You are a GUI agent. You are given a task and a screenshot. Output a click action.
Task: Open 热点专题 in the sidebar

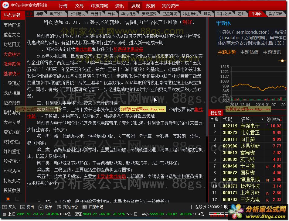point(12,15)
